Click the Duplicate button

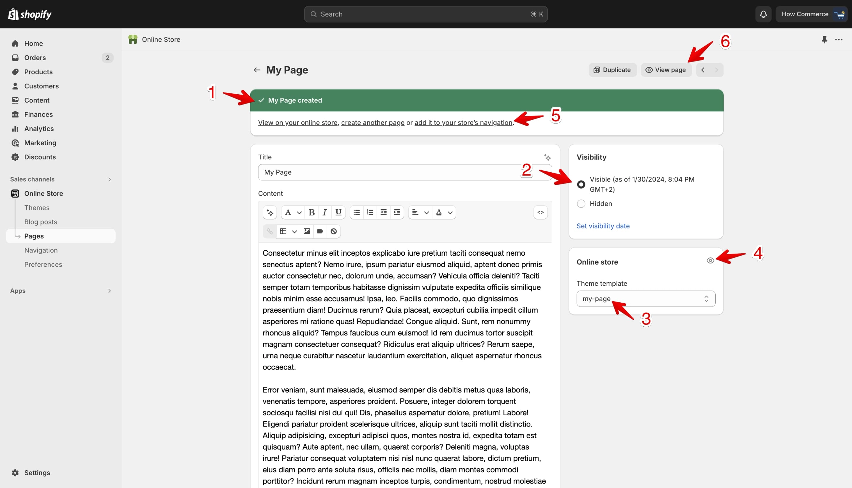(x=612, y=70)
